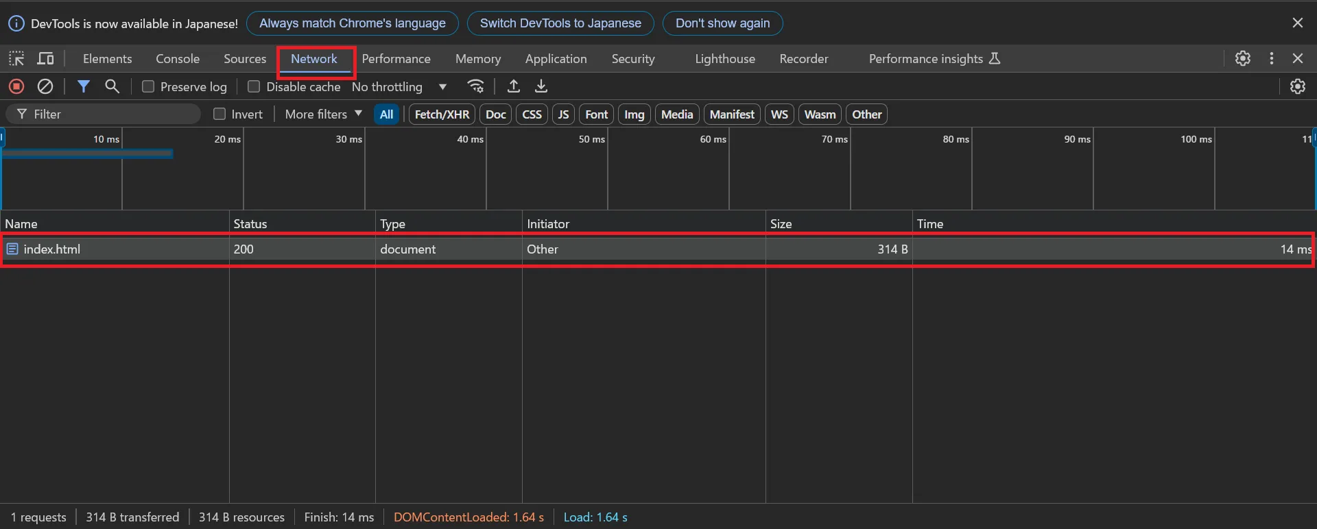Viewport: 1317px width, 529px height.
Task: Tick the Invert filter checkbox
Action: pos(219,114)
